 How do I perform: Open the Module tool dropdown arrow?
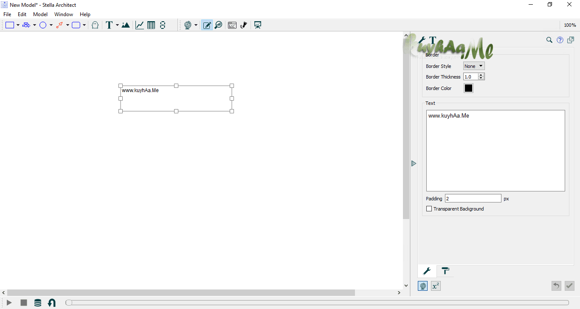(84, 25)
